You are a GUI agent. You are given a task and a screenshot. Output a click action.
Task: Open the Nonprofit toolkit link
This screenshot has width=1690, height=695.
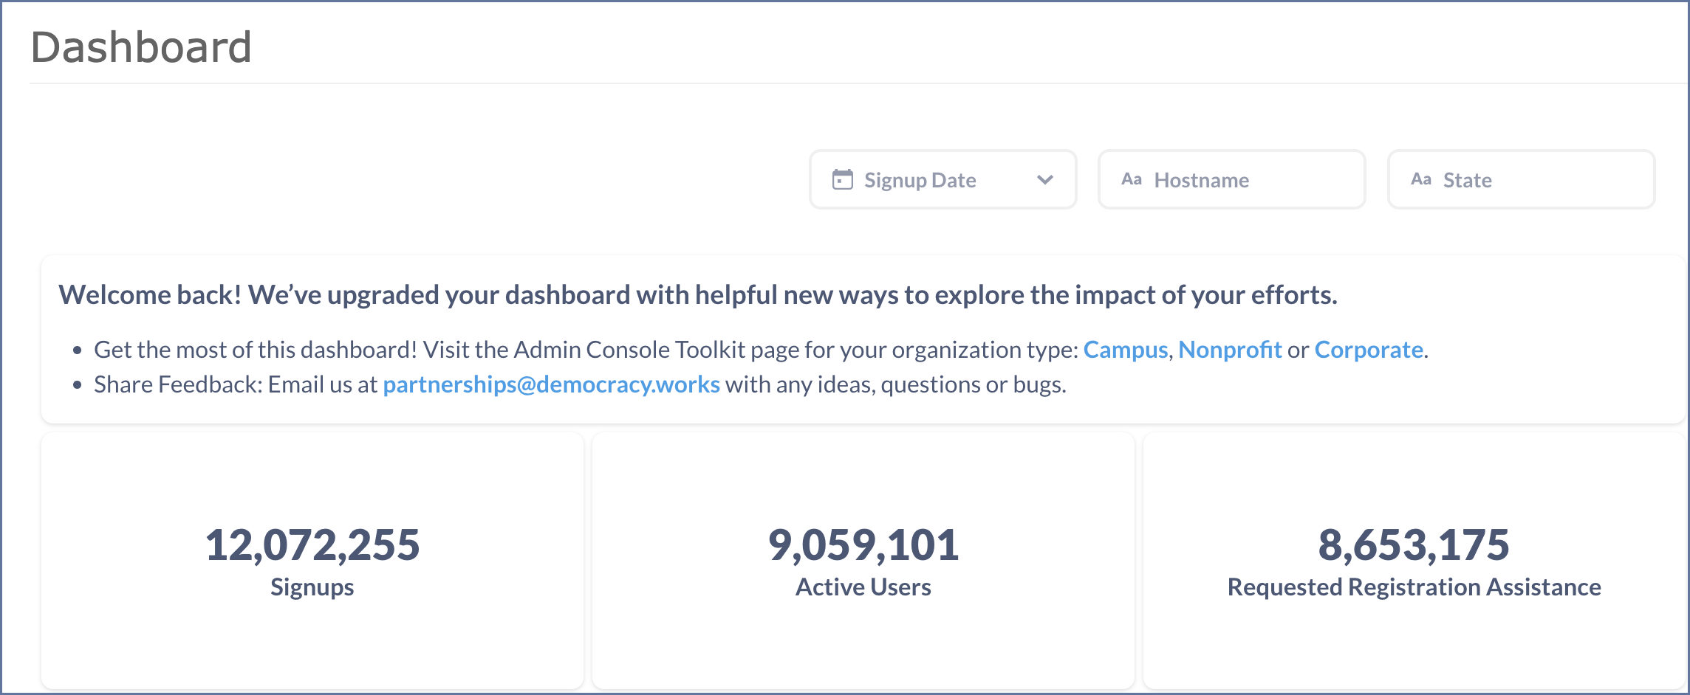click(x=1230, y=350)
